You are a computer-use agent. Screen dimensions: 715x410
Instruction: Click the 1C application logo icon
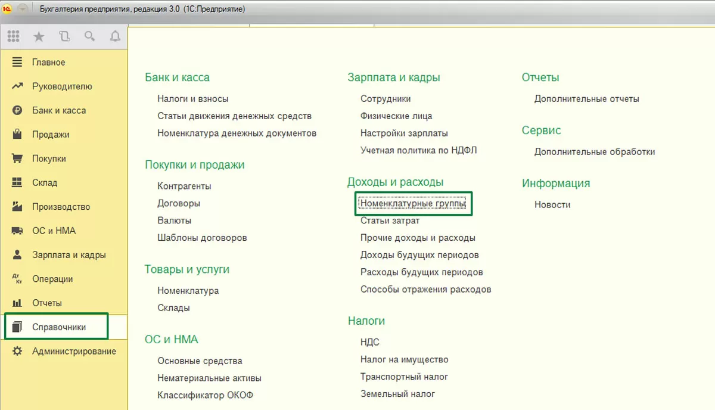point(8,9)
